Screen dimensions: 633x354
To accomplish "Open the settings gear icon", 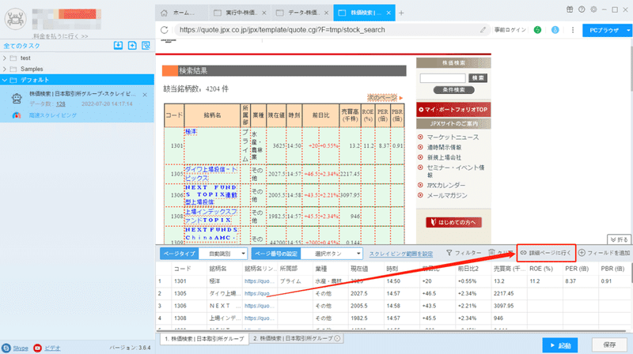I will pos(593,9).
